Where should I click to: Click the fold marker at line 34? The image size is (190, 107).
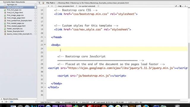(x=45, y=87)
